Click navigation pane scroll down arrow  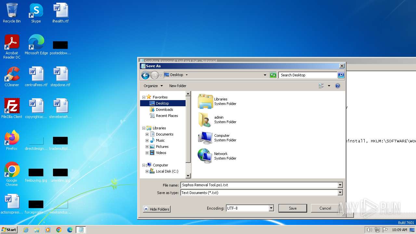pyautogui.click(x=188, y=176)
